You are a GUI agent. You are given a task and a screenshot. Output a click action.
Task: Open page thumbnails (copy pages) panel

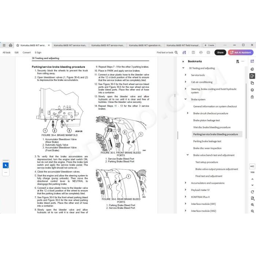252,83
